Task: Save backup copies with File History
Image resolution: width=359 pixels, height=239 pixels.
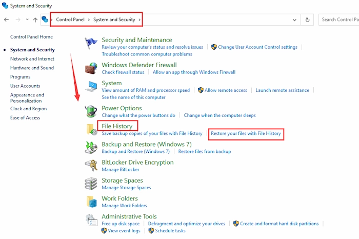Action: [x=152, y=133]
